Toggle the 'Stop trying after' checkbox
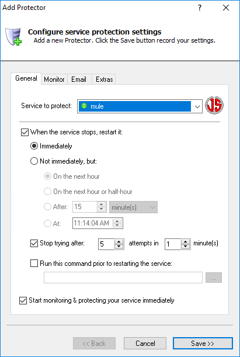240x357 pixels. click(34, 244)
